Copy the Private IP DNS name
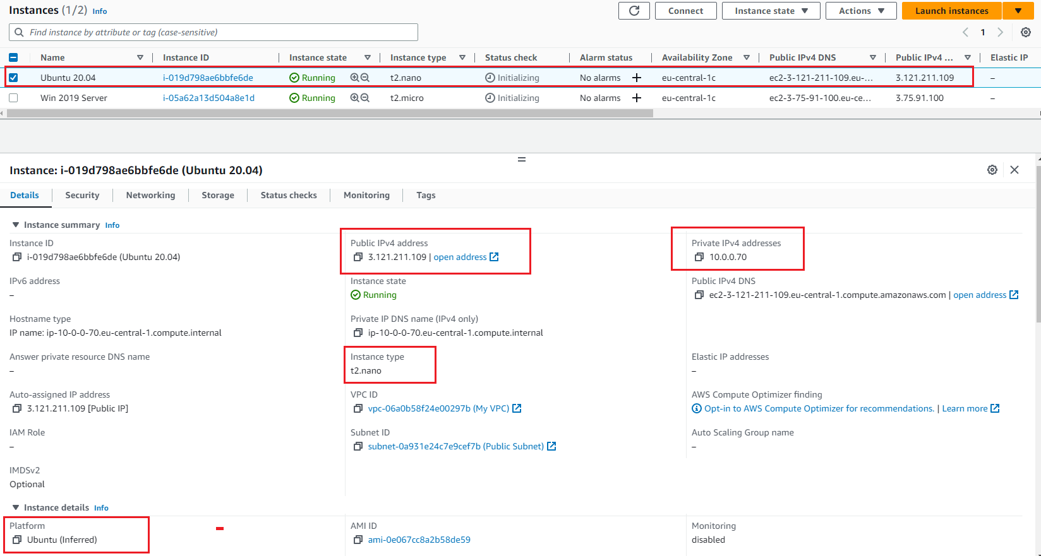The height and width of the screenshot is (556, 1041). (358, 333)
